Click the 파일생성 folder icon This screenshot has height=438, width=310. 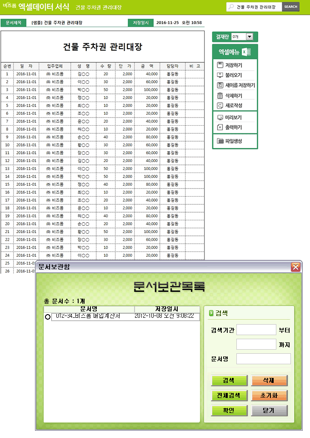pyautogui.click(x=220, y=141)
